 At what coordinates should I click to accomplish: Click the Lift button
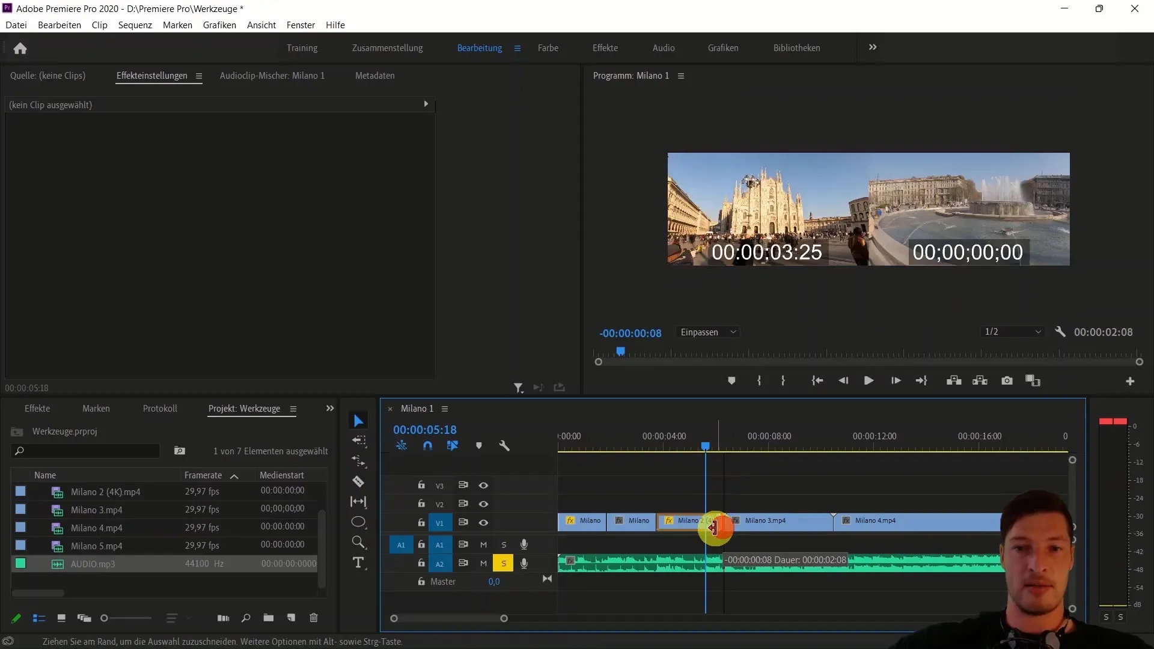click(x=954, y=381)
